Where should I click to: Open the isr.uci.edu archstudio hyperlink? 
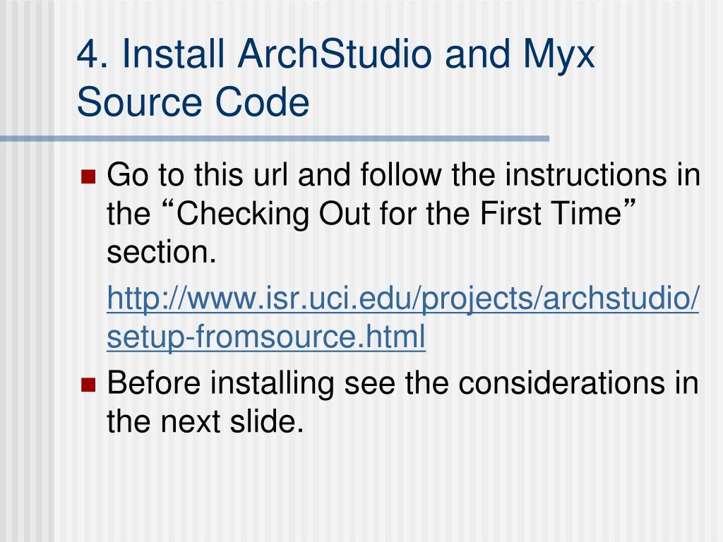click(403, 299)
